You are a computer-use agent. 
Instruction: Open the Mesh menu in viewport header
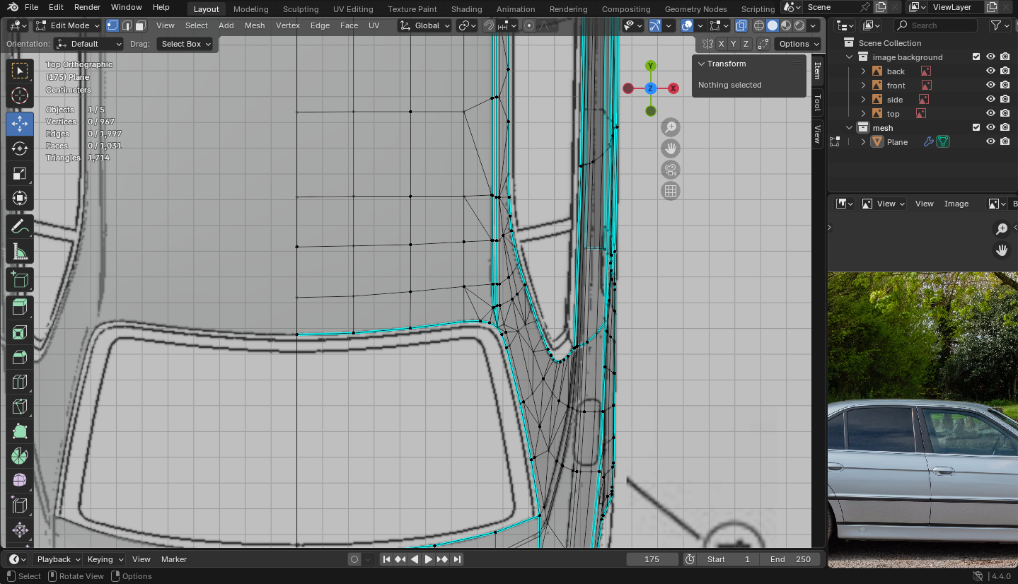click(255, 25)
